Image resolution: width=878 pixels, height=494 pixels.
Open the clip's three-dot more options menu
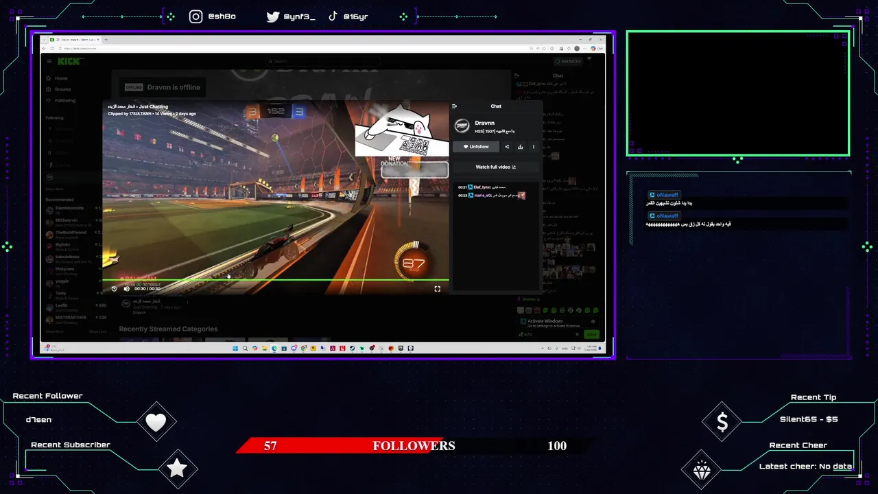[x=534, y=147]
